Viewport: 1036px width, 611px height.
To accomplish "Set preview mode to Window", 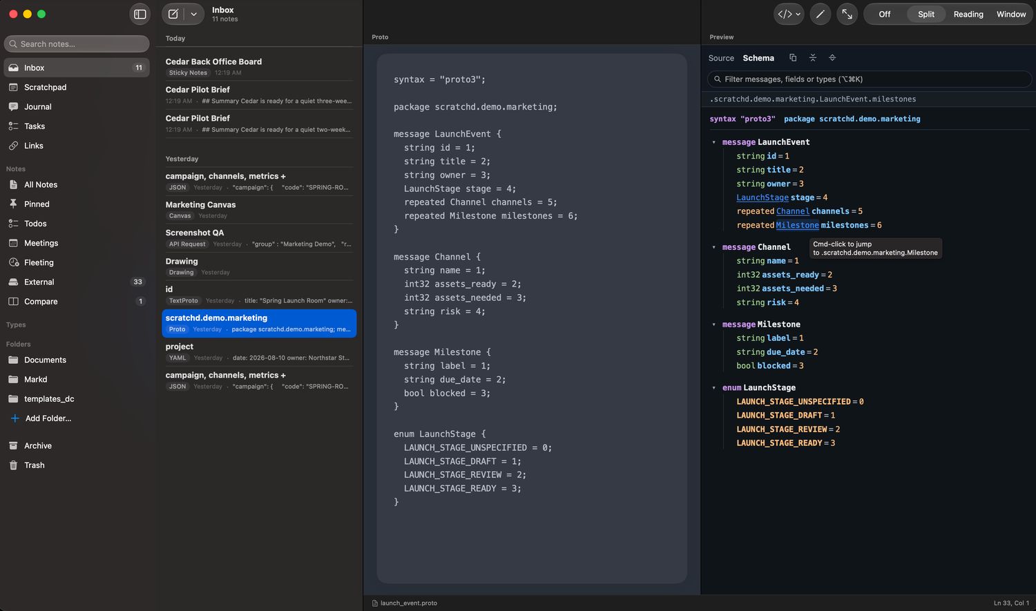I will click(x=1011, y=14).
